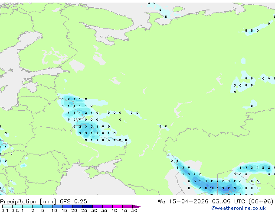Viewport: 275px width, 212px height.
Task: Select the palest legend swatch above 0.1
Action: coord(7,206)
